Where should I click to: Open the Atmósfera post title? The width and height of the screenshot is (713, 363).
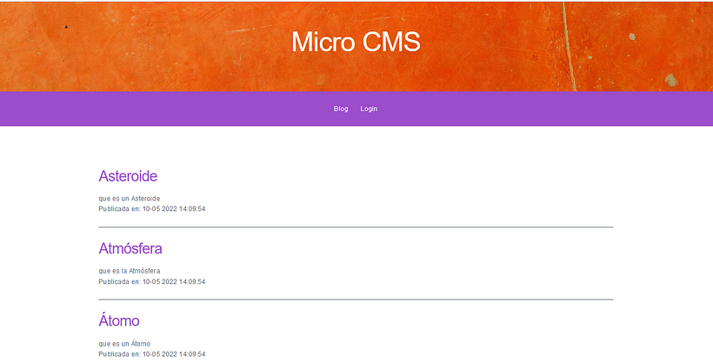click(x=130, y=248)
